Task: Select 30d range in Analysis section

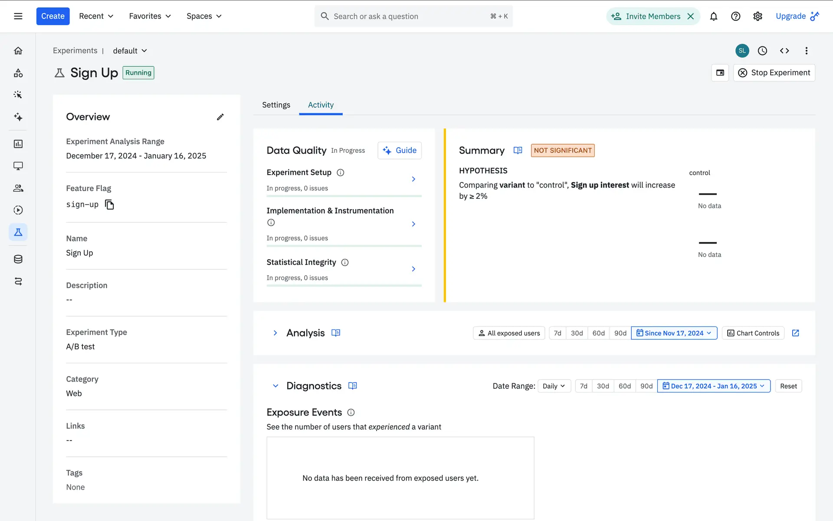Action: [x=577, y=333]
